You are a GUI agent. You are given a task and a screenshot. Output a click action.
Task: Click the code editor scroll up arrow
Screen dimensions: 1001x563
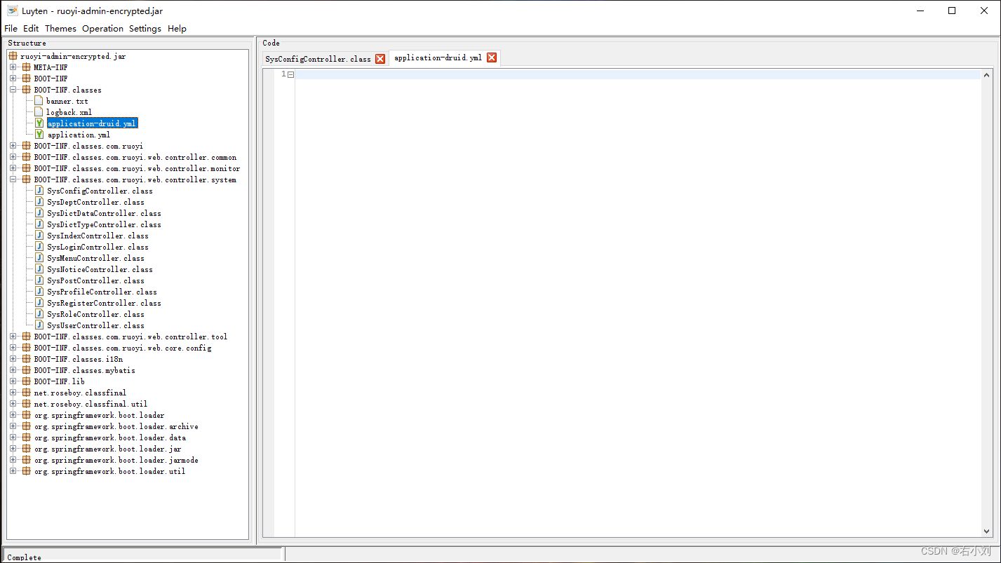tap(986, 75)
